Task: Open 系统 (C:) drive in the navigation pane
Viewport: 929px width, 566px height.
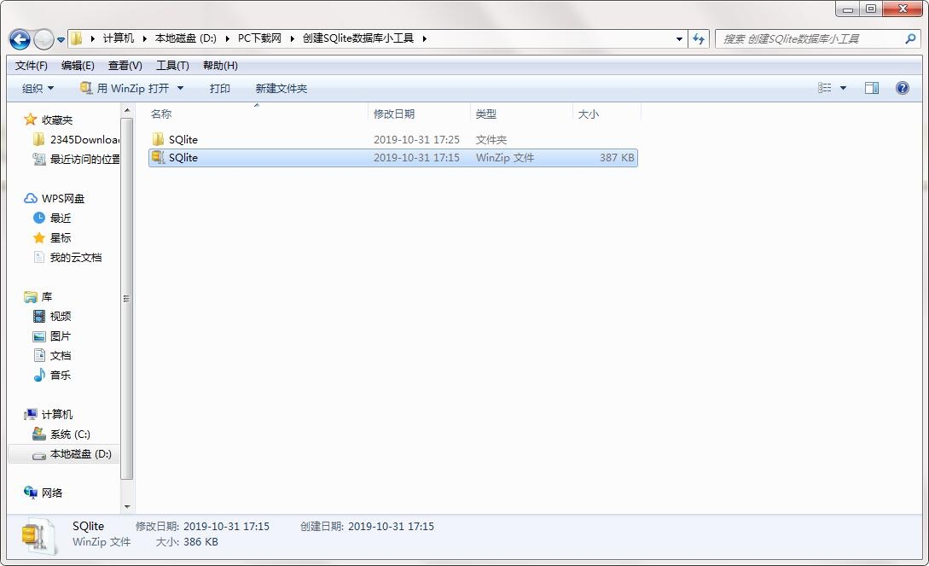Action: 70,435
